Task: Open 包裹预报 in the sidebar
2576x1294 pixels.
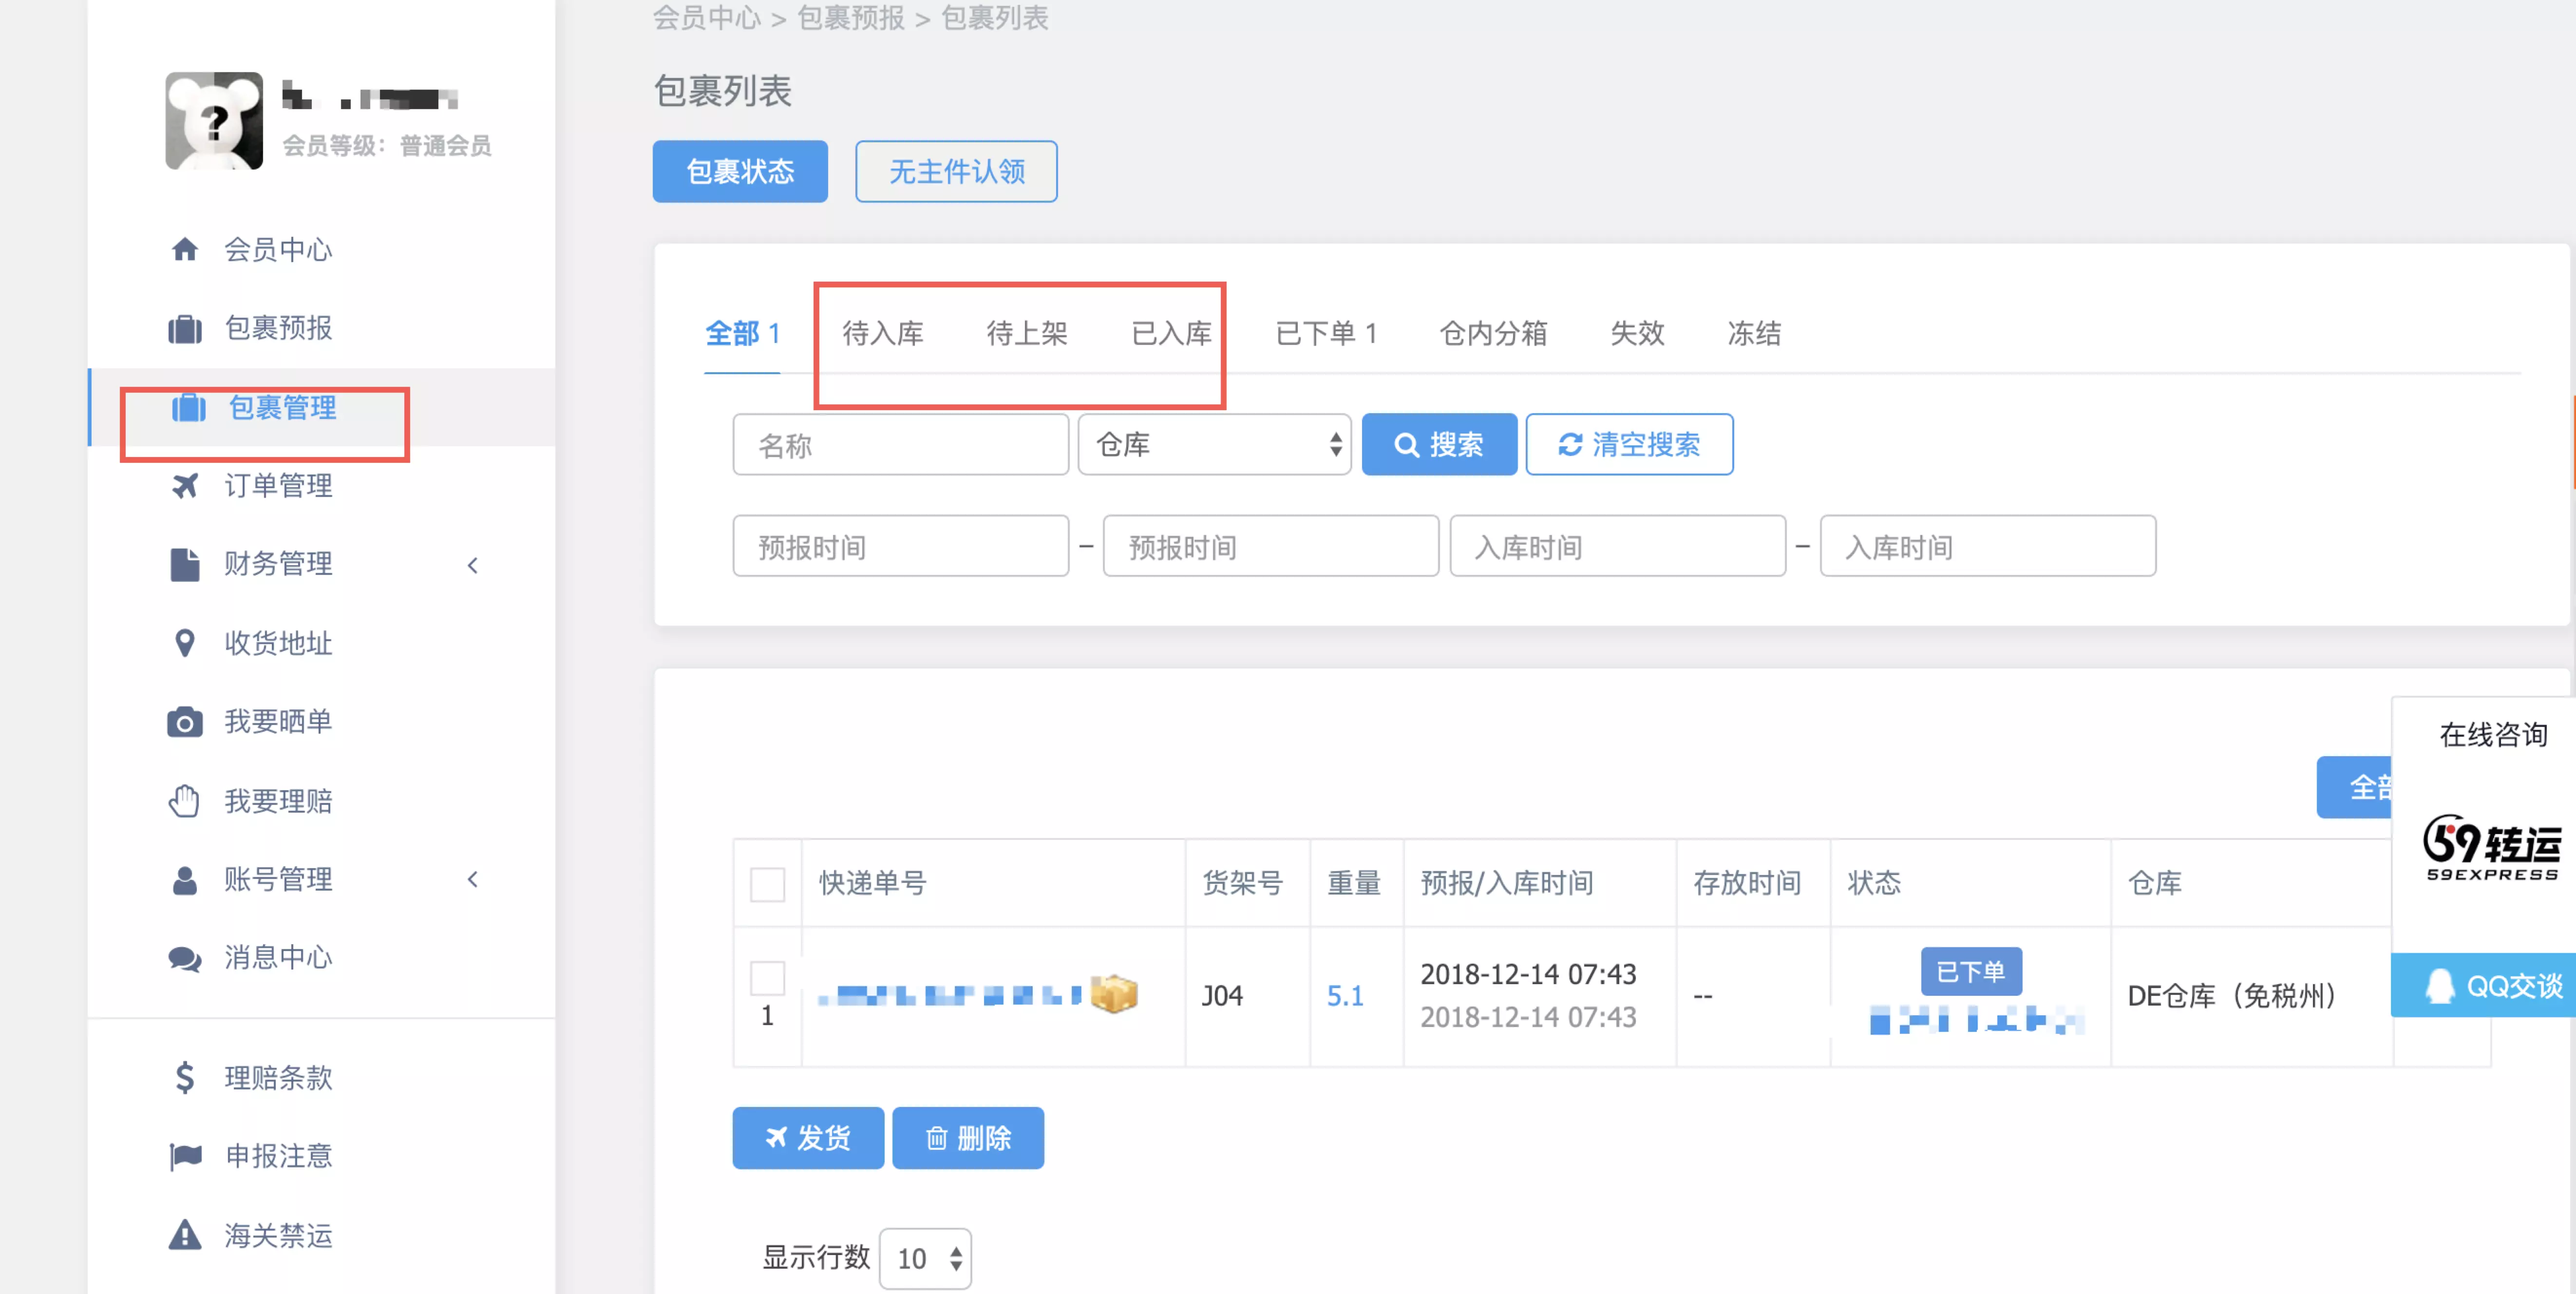Action: tap(278, 328)
